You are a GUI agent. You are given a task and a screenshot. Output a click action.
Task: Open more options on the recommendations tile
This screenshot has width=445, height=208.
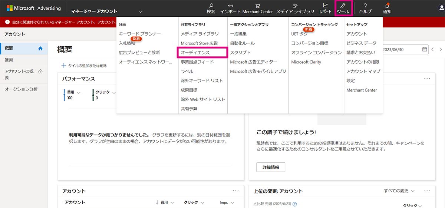[x=427, y=79]
